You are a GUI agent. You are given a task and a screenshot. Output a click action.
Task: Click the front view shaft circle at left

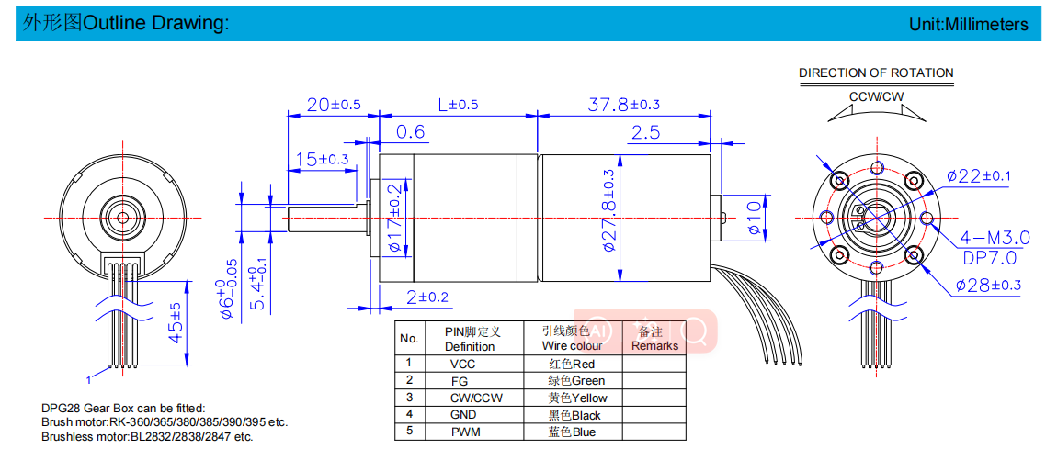(121, 217)
